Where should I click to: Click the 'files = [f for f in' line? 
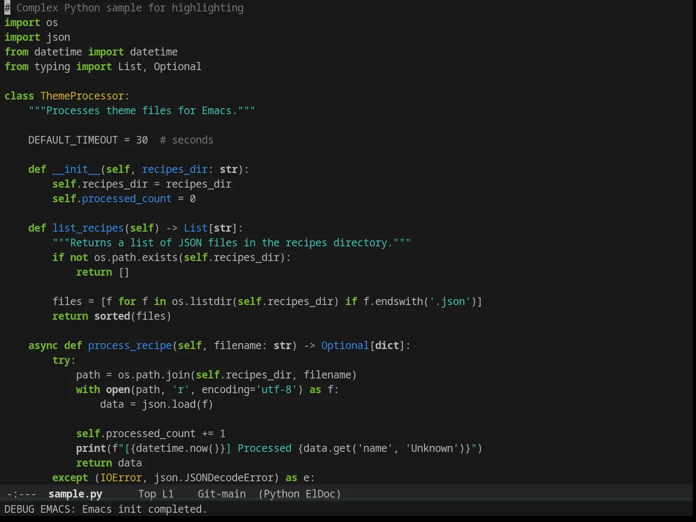point(267,301)
